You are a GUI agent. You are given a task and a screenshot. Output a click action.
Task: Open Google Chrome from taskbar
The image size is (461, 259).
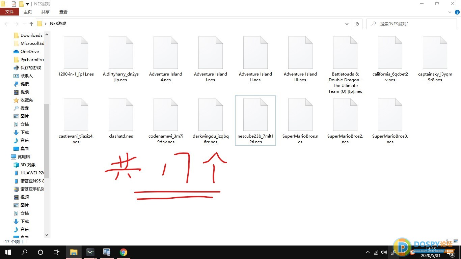coord(124,252)
